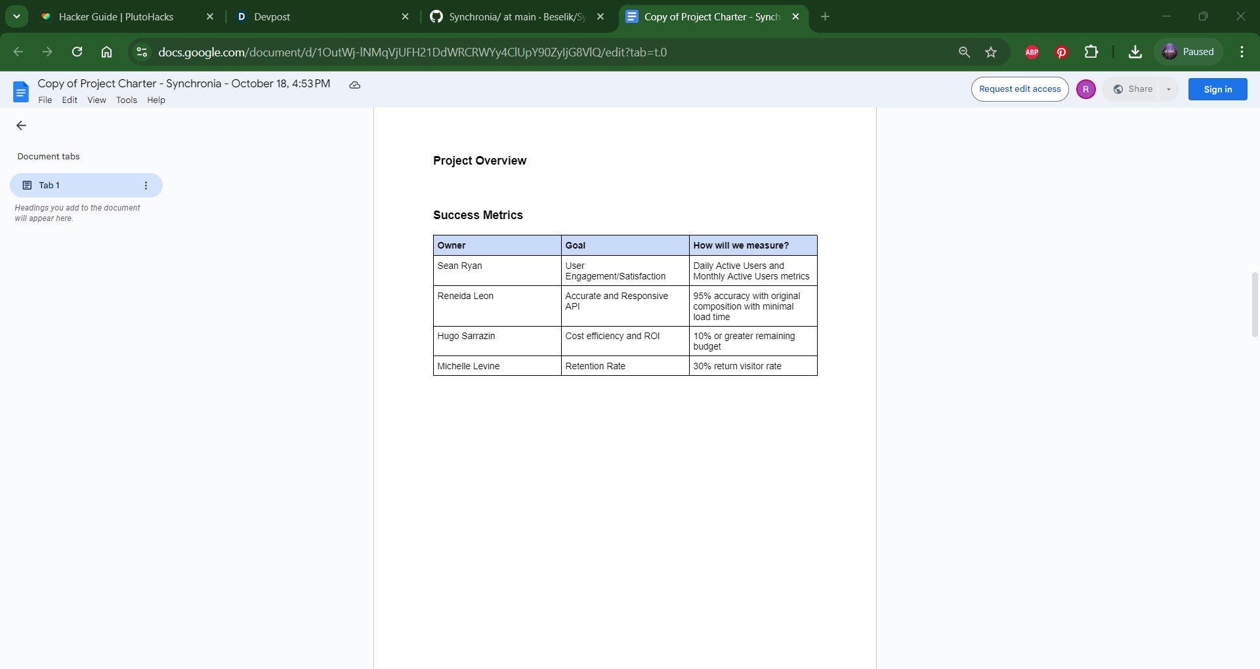Open Chrome three-dot menu
The width and height of the screenshot is (1260, 669).
coord(1242,52)
